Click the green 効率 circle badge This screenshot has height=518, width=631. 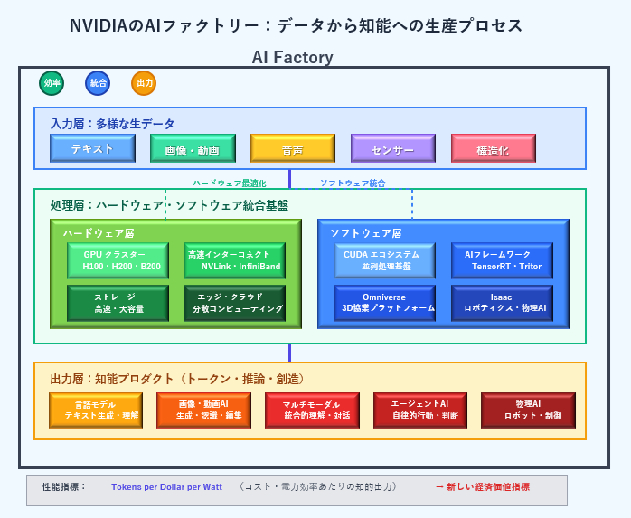52,83
